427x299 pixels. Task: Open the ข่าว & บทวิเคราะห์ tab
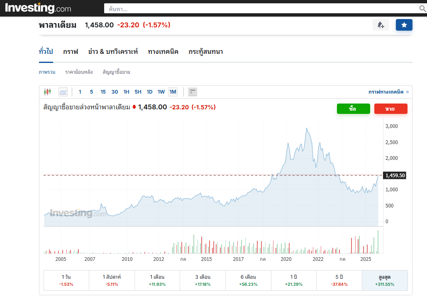click(x=113, y=52)
